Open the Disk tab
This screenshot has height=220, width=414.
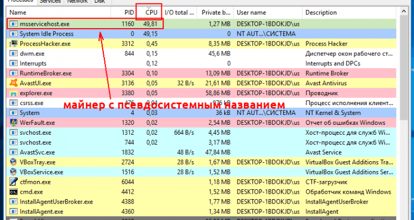[x=101, y=2]
